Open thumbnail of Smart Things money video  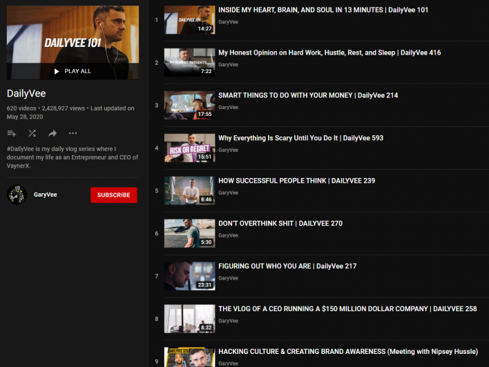190,106
